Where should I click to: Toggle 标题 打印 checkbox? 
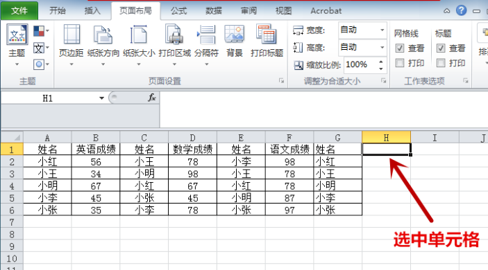click(441, 63)
